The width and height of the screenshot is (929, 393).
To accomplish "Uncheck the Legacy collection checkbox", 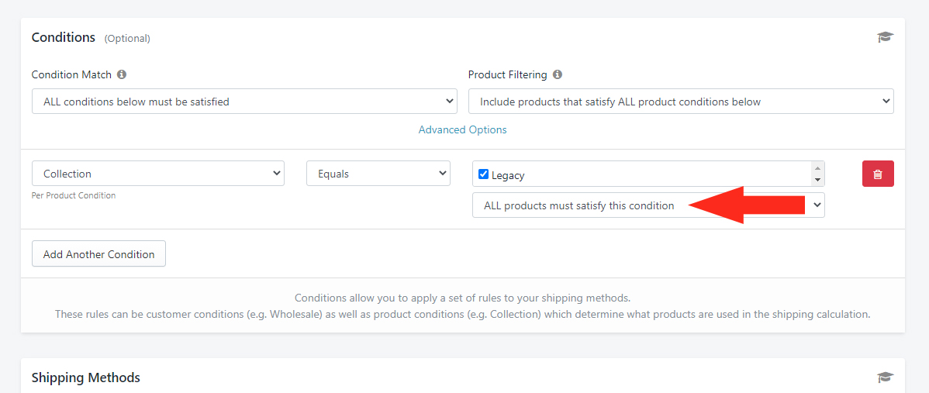I will coord(483,174).
